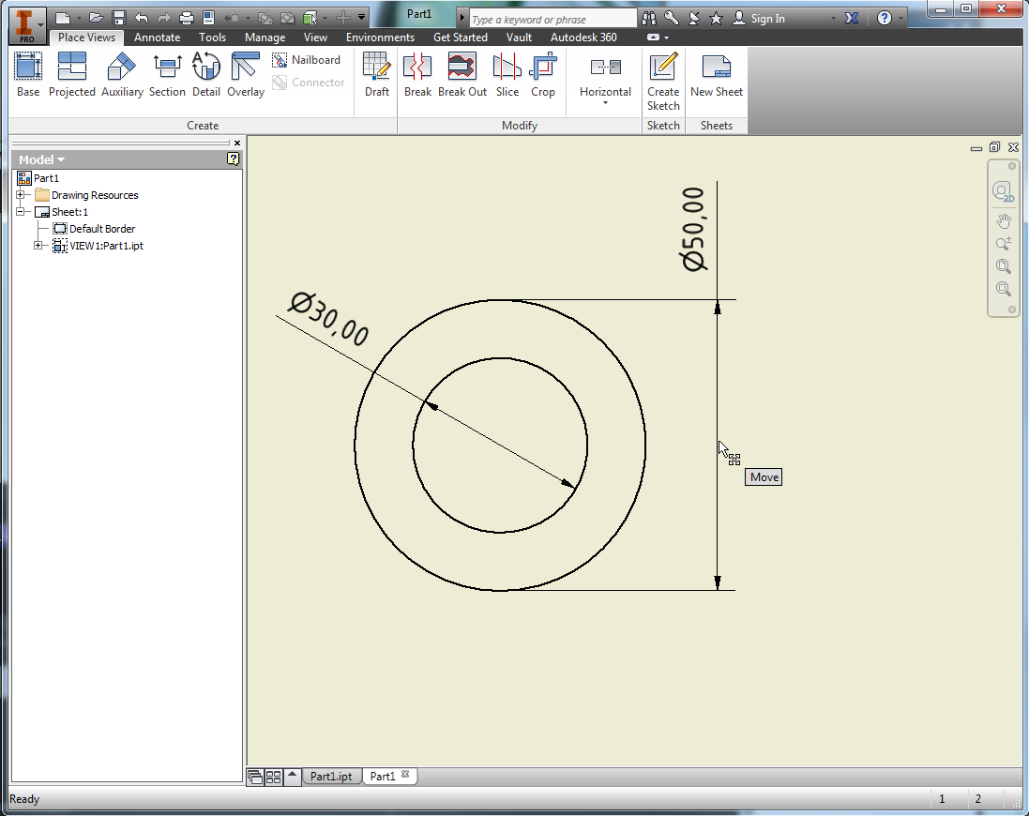Start a Section view
This screenshot has height=816, width=1029.
pyautogui.click(x=167, y=75)
